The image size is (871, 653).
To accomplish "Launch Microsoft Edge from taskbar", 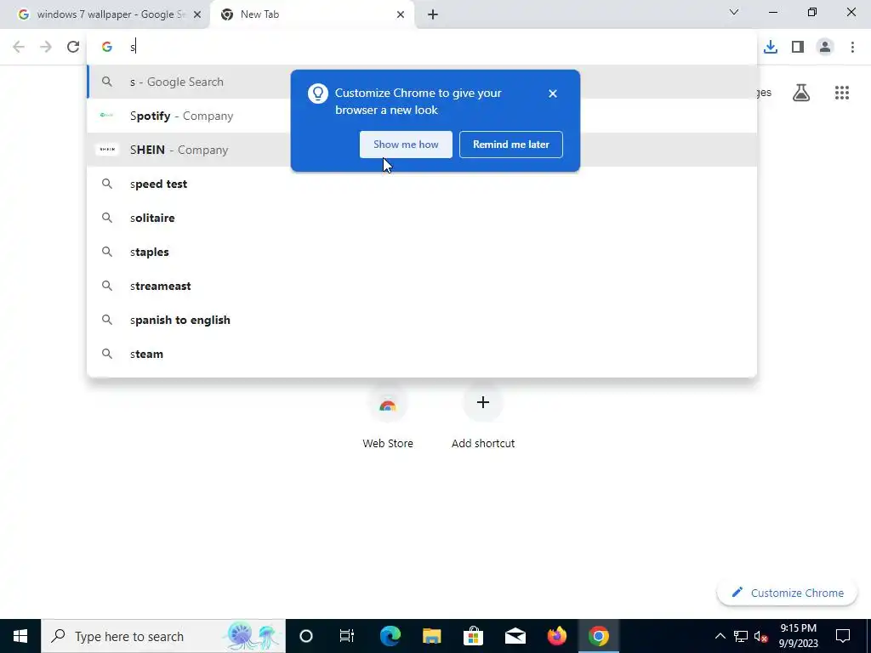I will (390, 636).
